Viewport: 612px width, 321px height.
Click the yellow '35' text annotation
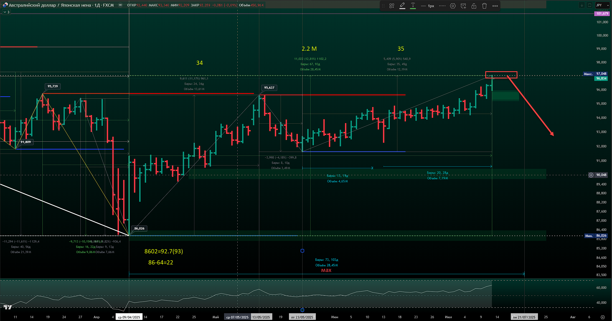point(401,49)
